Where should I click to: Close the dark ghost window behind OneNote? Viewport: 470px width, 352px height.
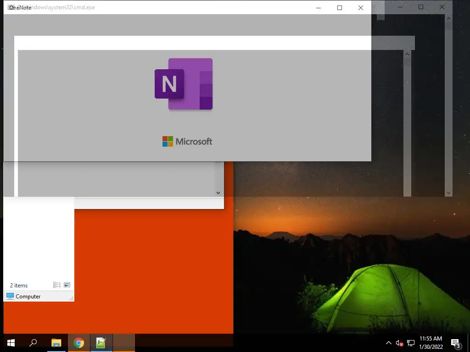(442, 7)
